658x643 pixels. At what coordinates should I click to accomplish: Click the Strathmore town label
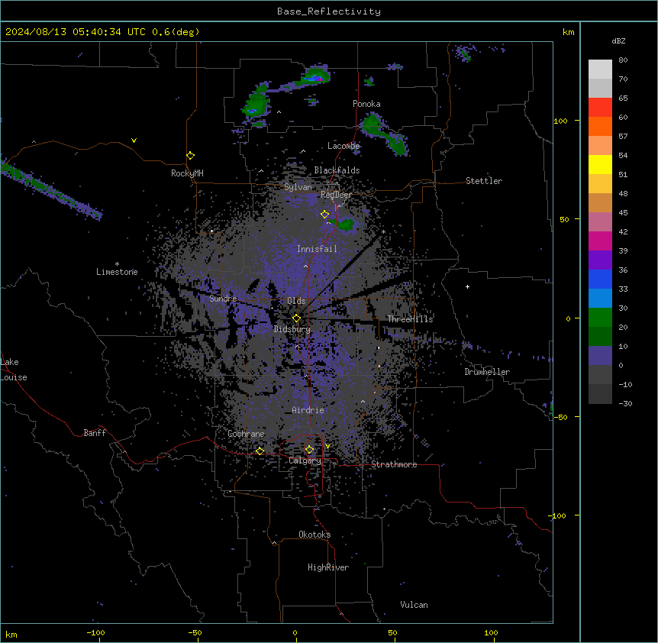pos(394,464)
